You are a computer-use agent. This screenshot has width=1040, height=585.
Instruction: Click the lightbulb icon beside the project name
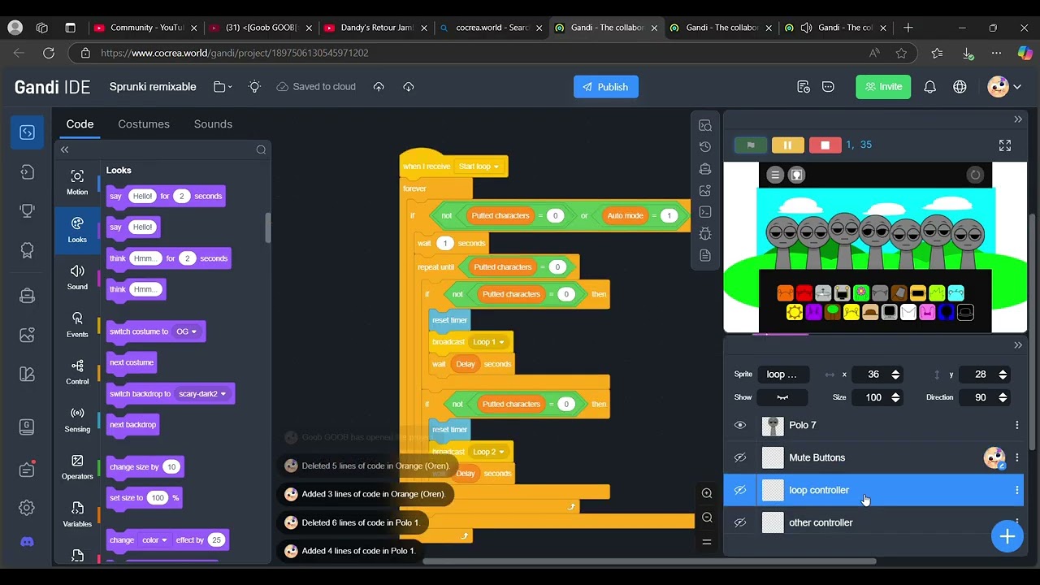pos(255,87)
